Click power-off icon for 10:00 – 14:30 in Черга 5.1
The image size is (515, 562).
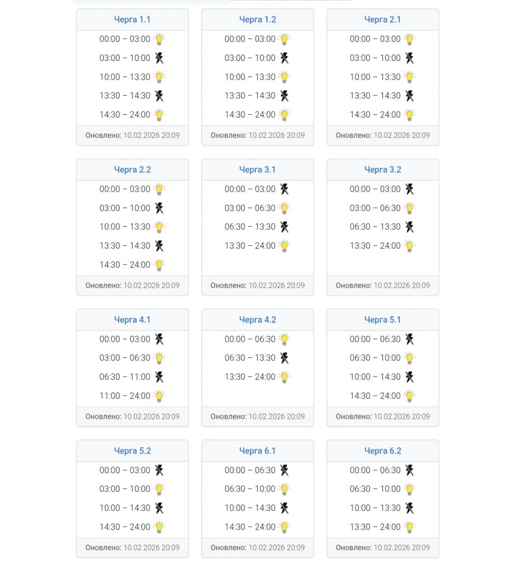coord(409,376)
